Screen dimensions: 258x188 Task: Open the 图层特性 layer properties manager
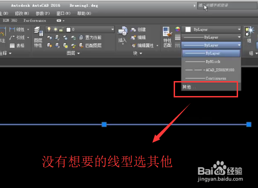(38, 37)
